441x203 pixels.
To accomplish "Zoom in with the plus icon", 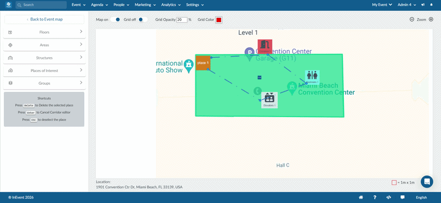I will coord(431,19).
